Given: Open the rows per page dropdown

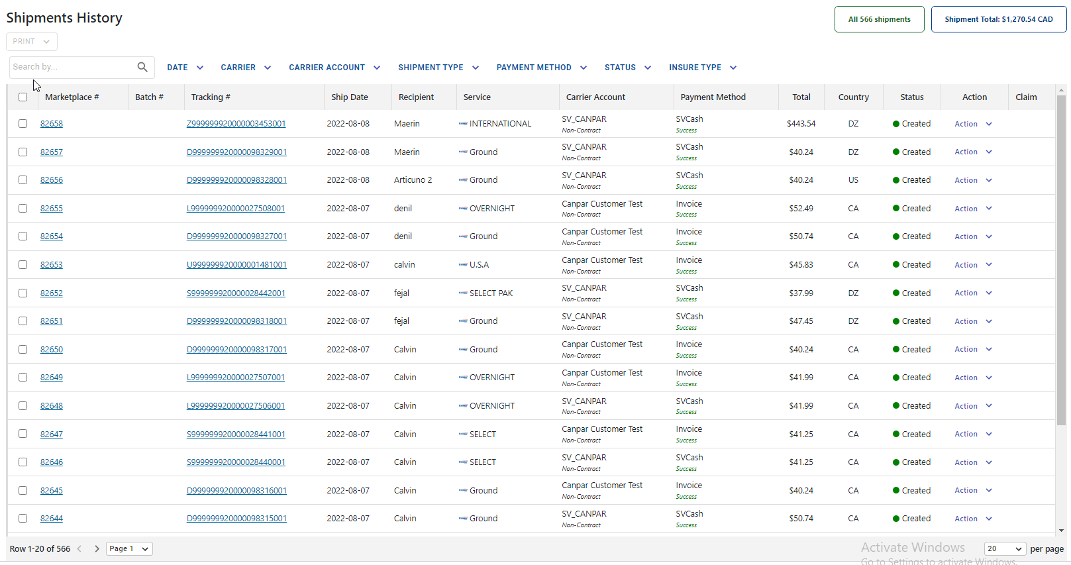Looking at the screenshot, I should click(1005, 548).
